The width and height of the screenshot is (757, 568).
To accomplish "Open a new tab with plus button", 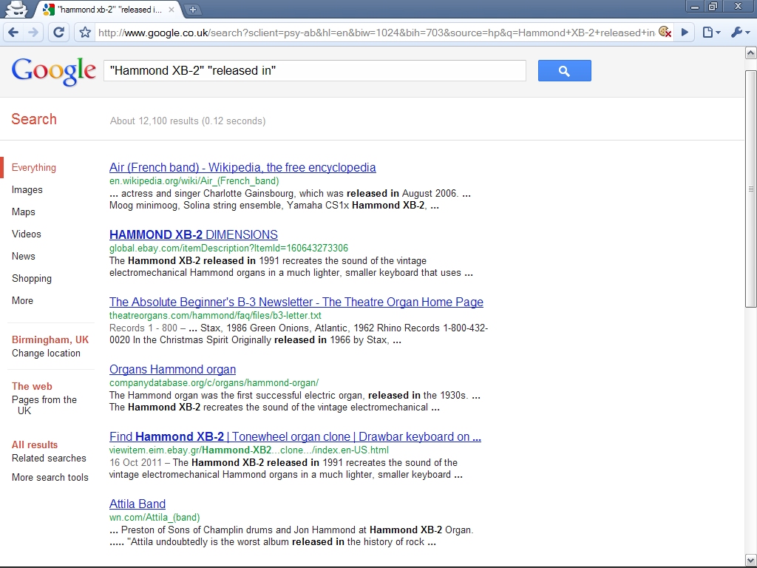I will pyautogui.click(x=193, y=9).
